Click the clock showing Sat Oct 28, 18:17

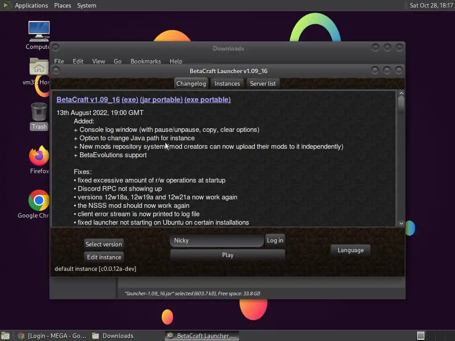(x=431, y=5)
